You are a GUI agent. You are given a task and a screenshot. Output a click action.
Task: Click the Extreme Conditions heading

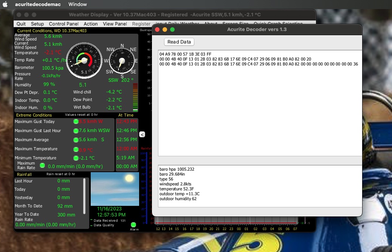click(34, 115)
